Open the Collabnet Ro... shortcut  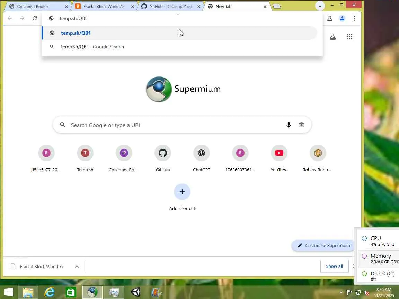pos(124,158)
